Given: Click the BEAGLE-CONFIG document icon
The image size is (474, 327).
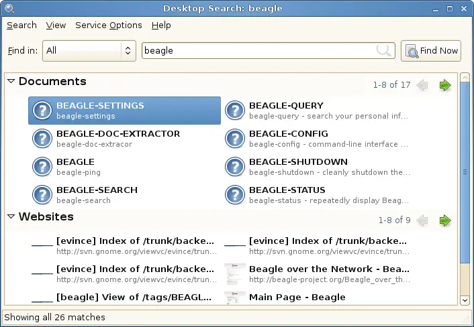Looking at the screenshot, I should tap(234, 139).
